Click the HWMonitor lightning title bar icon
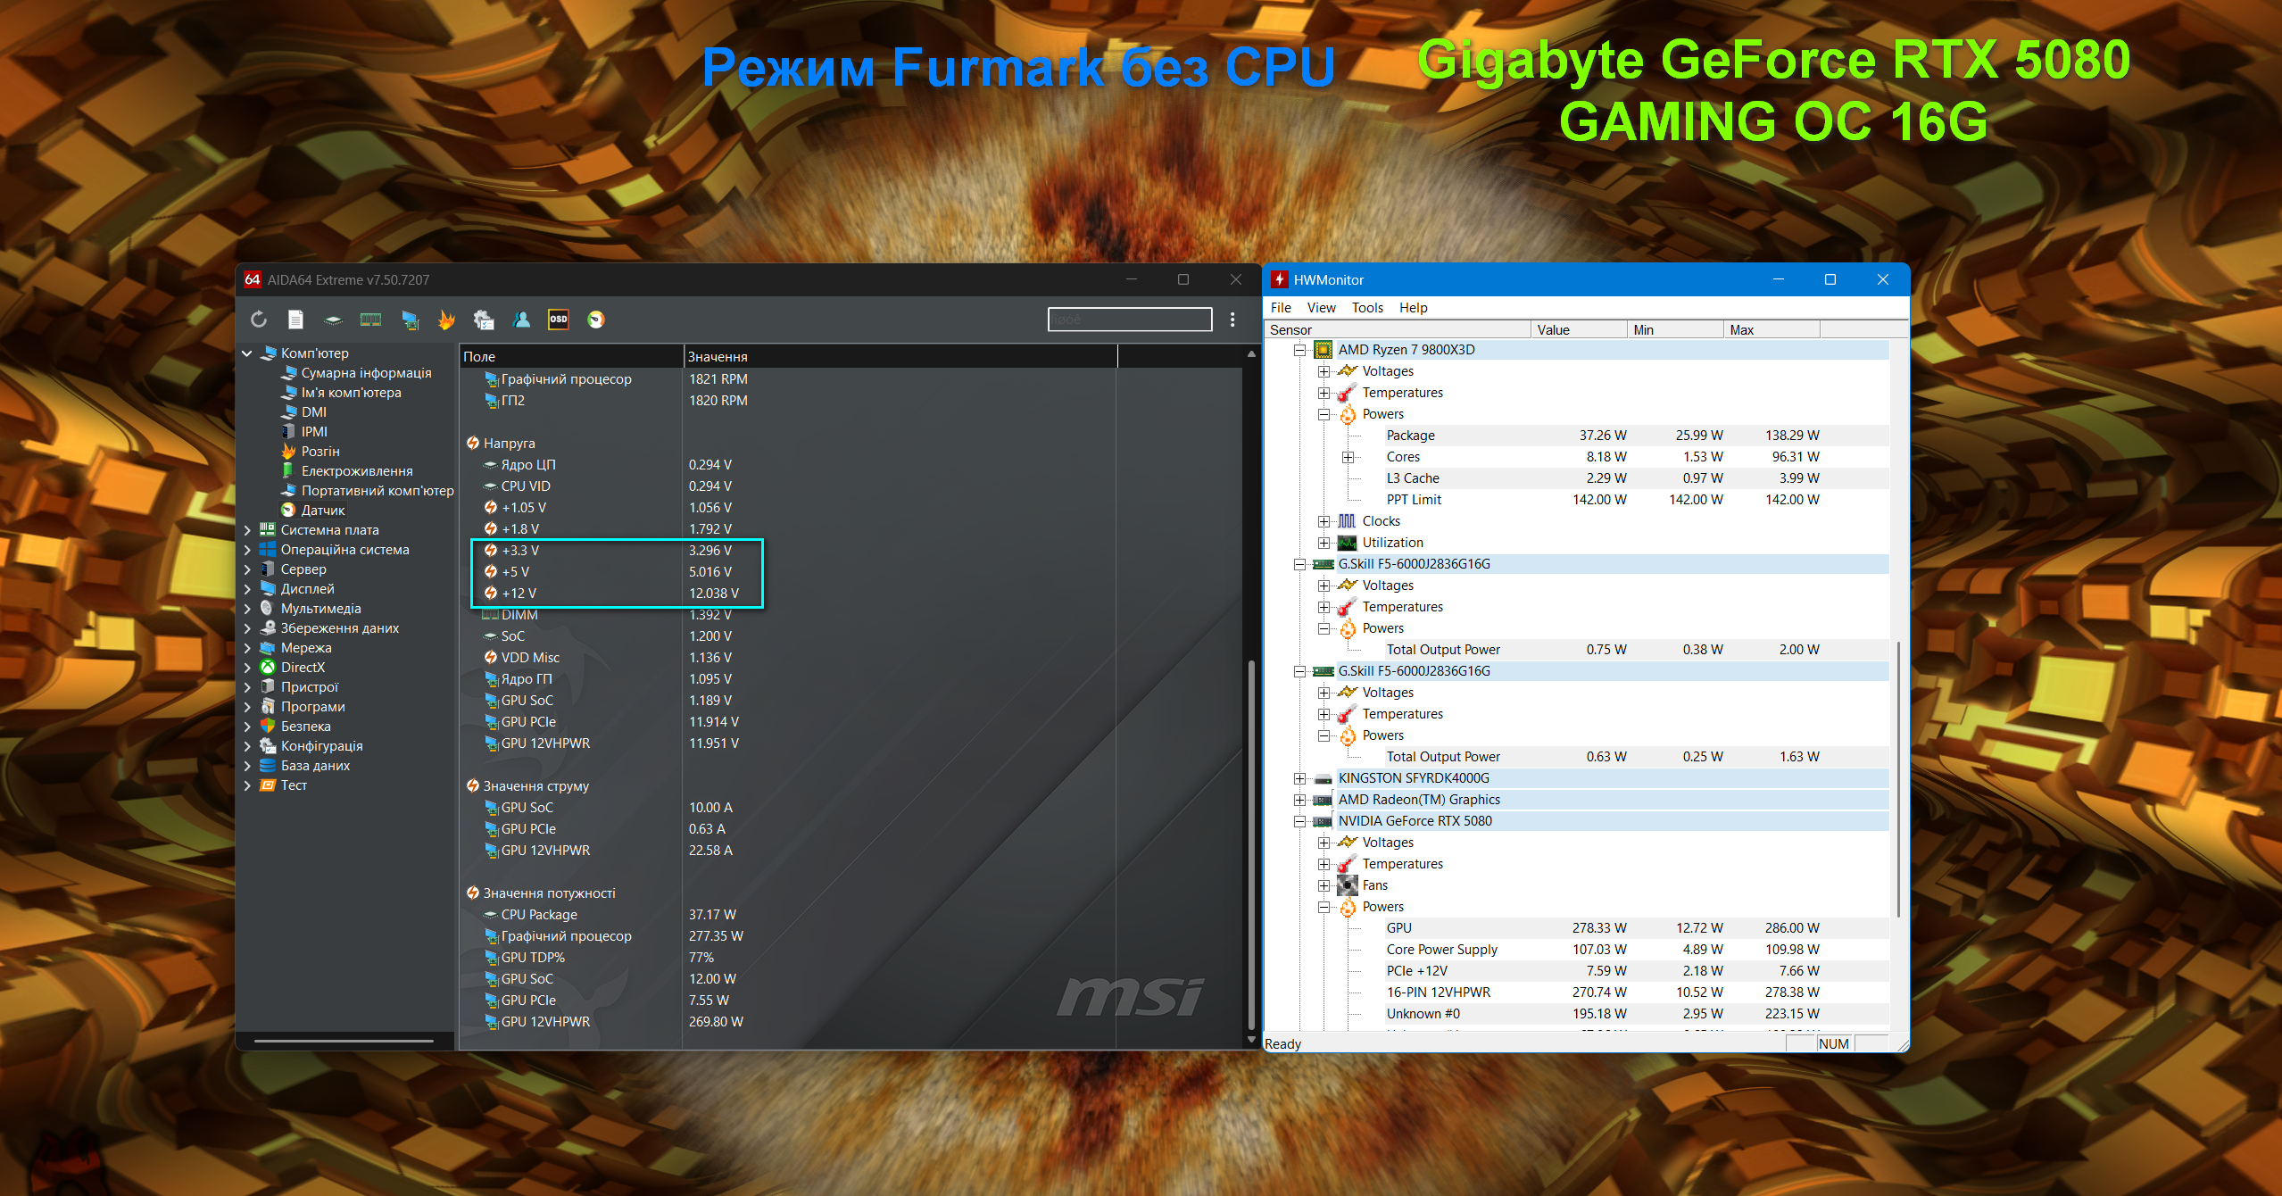 click(x=1279, y=279)
